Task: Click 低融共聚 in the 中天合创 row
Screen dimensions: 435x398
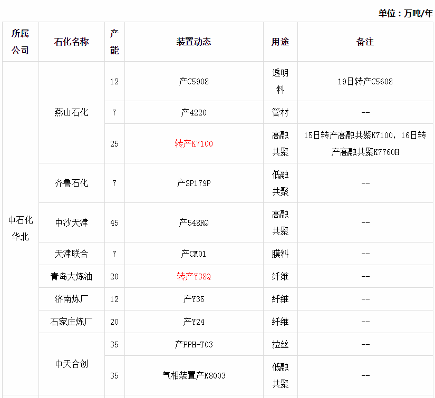Action: tap(280, 375)
